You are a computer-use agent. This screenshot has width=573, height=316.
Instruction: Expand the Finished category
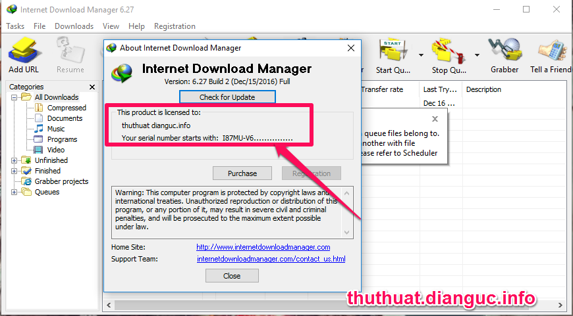click(14, 171)
